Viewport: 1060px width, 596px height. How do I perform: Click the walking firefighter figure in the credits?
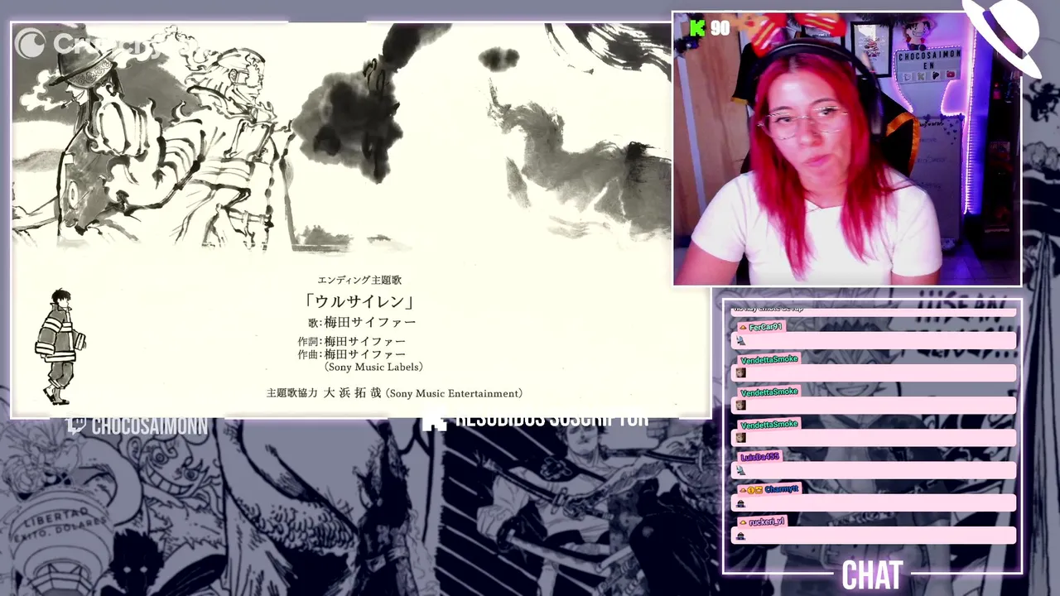[59, 347]
